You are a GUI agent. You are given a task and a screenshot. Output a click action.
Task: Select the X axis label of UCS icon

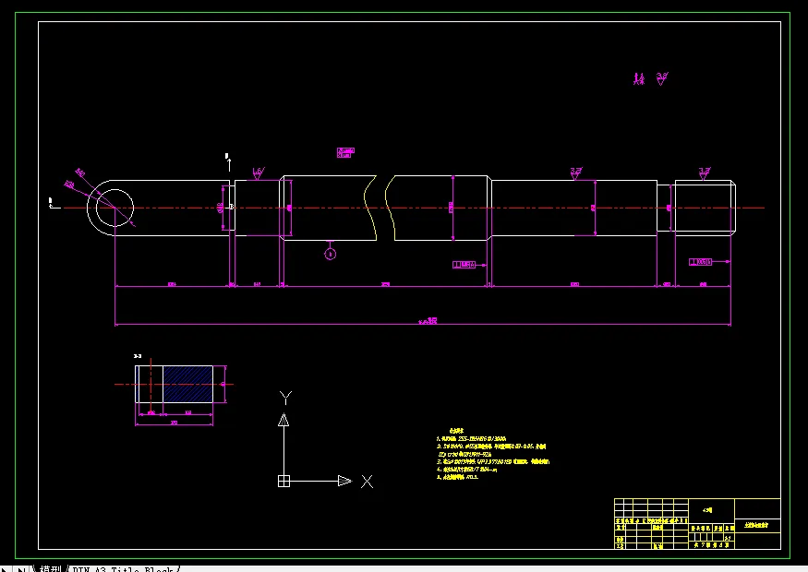coord(367,482)
